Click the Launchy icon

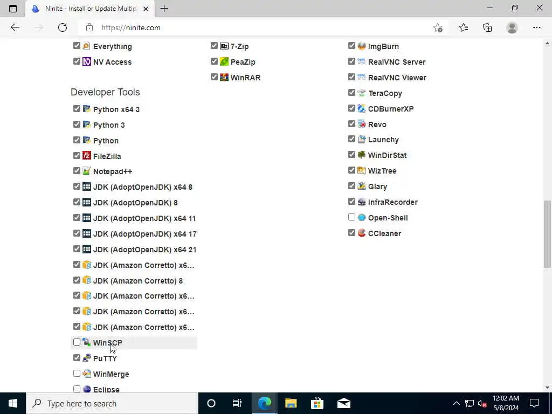(x=362, y=140)
